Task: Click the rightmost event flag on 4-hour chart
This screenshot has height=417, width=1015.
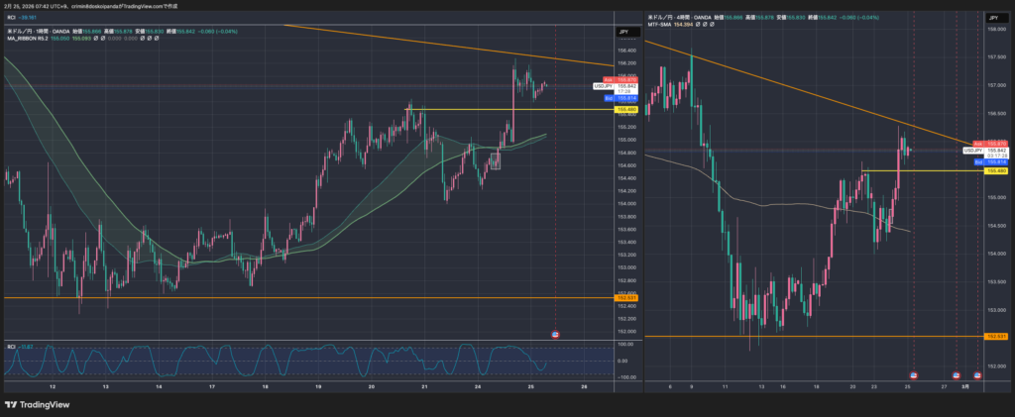Action: pos(978,375)
